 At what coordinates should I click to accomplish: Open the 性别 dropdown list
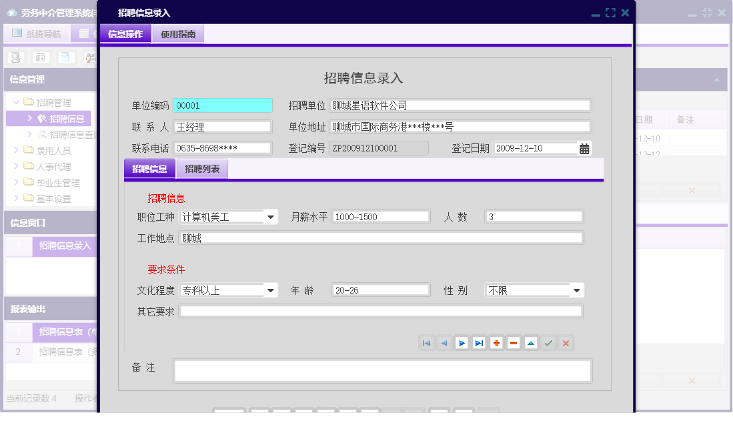click(x=576, y=290)
